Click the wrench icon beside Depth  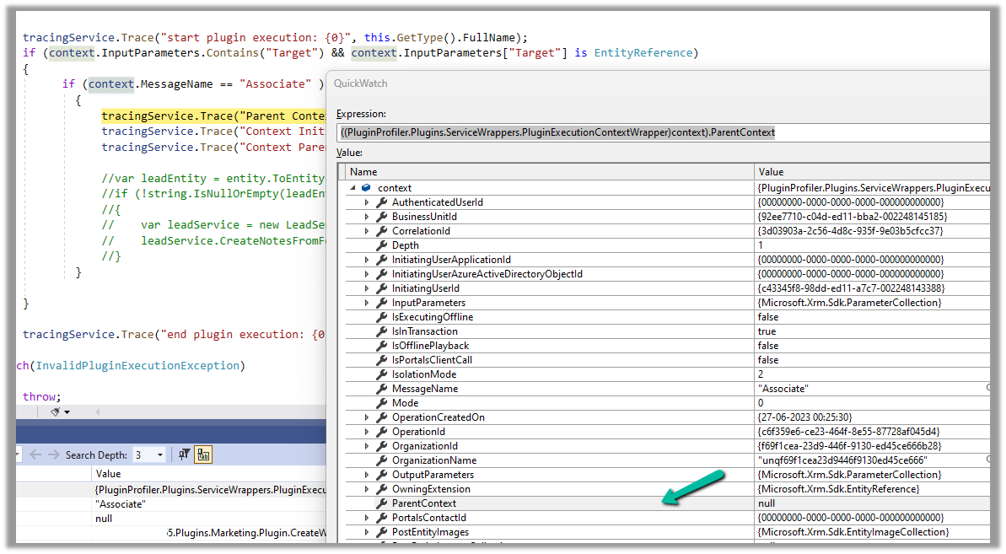coord(381,245)
